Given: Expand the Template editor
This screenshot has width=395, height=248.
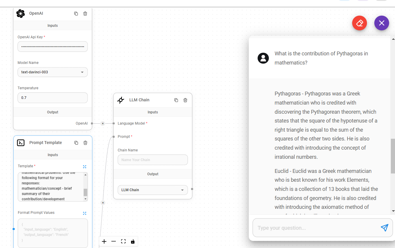Looking at the screenshot, I should pyautogui.click(x=84, y=166).
